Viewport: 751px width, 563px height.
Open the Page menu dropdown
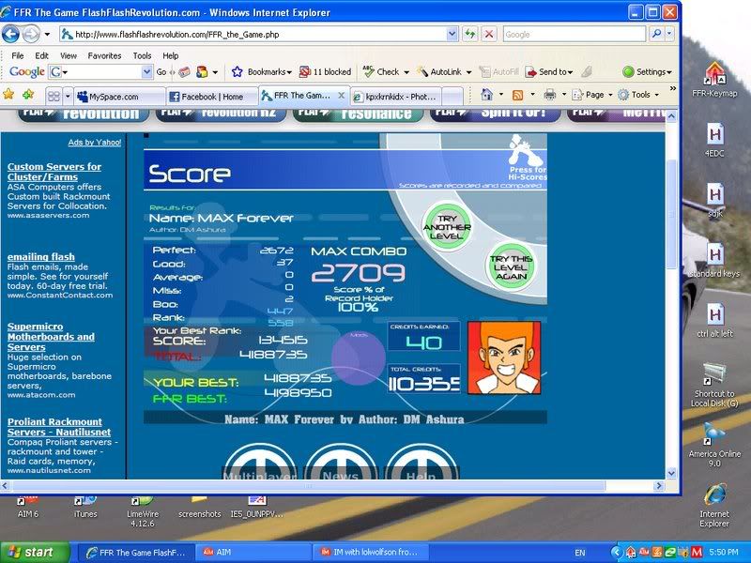[610, 95]
